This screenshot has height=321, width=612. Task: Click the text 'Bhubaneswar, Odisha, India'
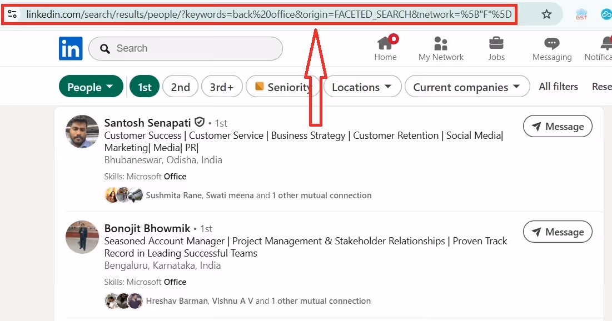tap(163, 160)
